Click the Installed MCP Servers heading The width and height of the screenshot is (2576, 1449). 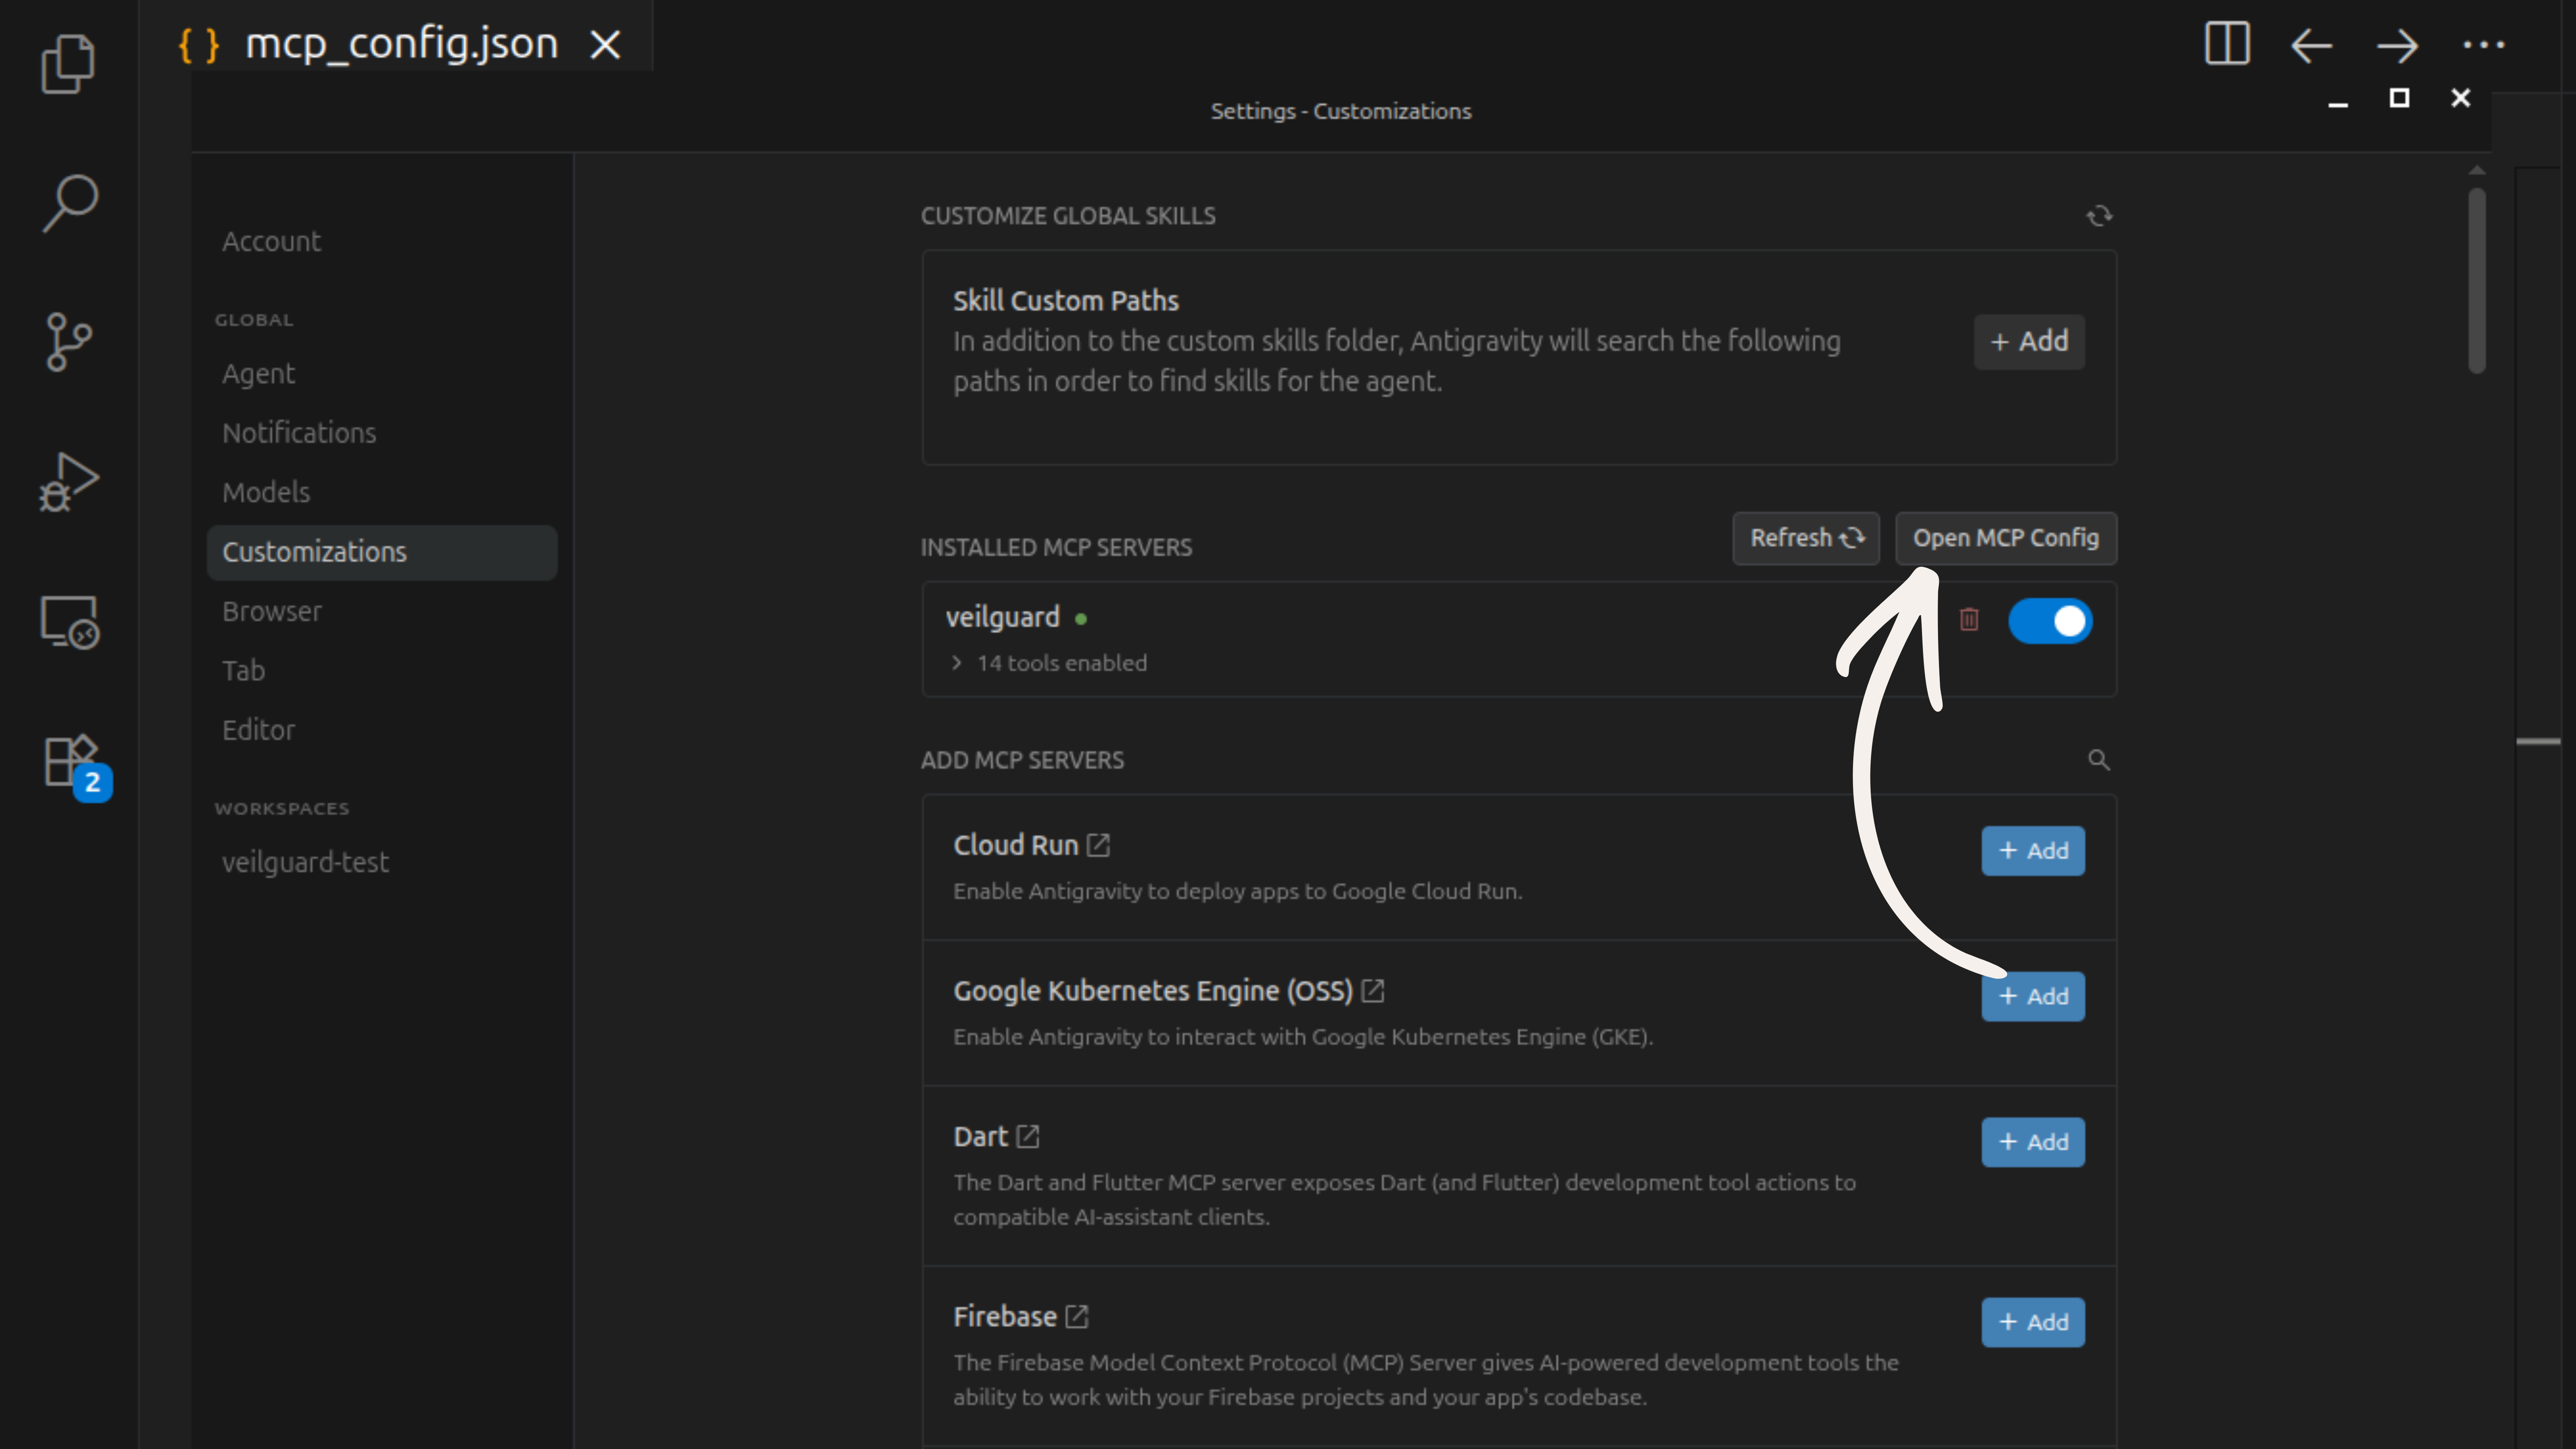1056,547
